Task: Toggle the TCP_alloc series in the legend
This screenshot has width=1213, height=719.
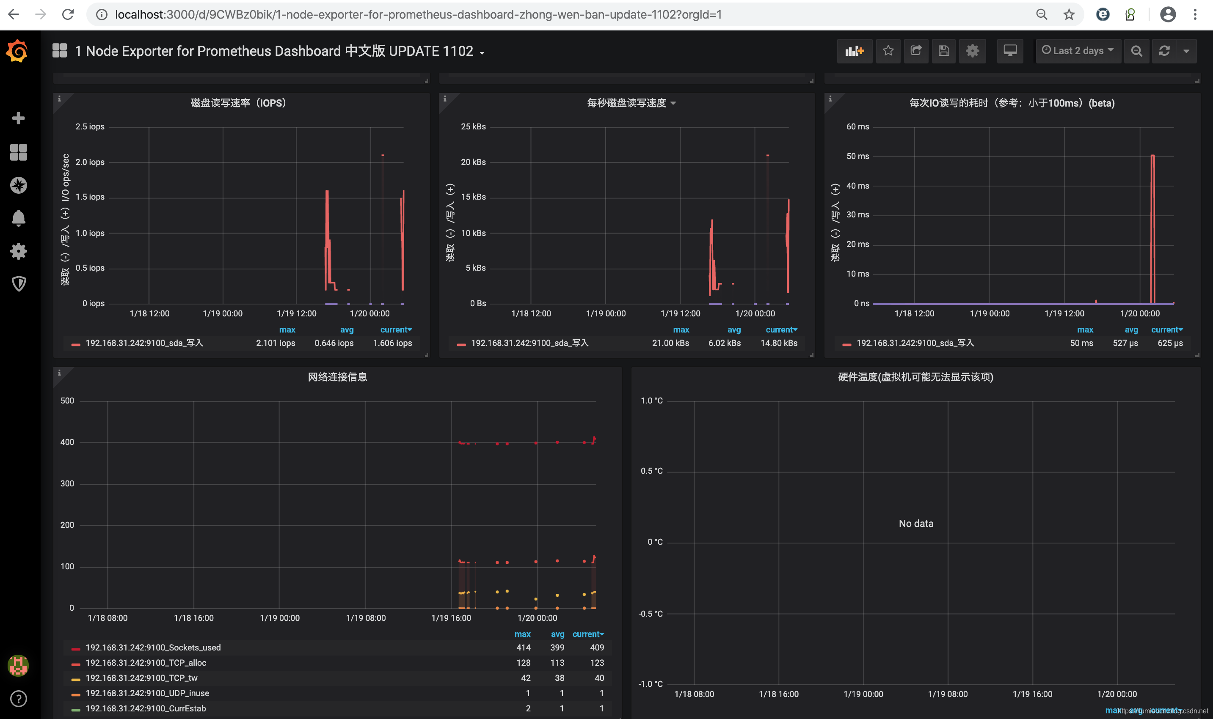Action: [x=146, y=663]
